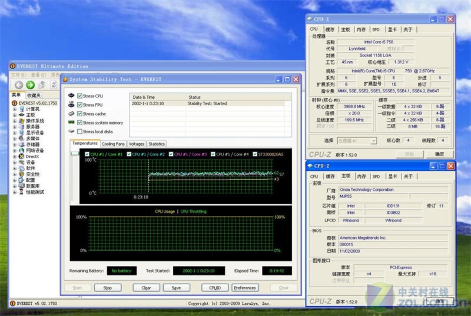Viewport: 471px width, 316px height.
Task: Click the 软件 software icon in the tree
Action: 22,168
